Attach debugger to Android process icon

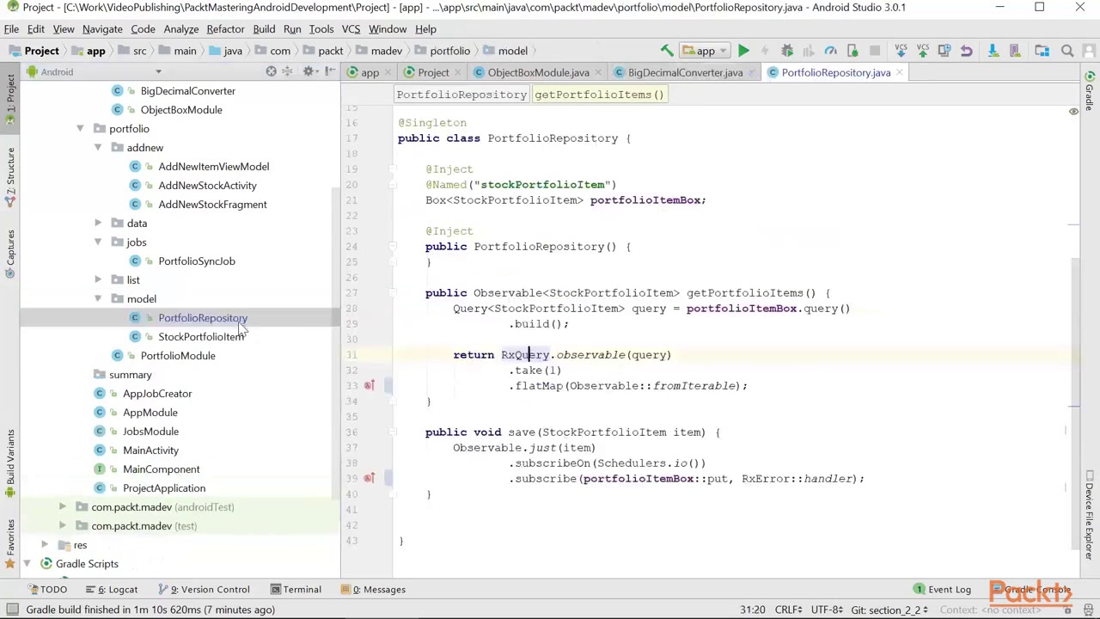[852, 51]
